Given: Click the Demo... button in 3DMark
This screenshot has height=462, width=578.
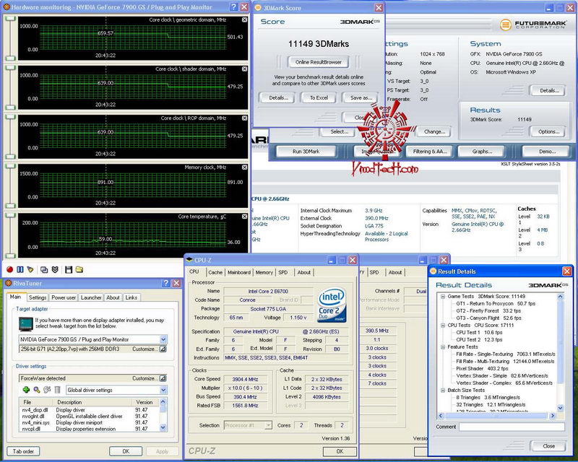Looking at the screenshot, I should [x=547, y=152].
